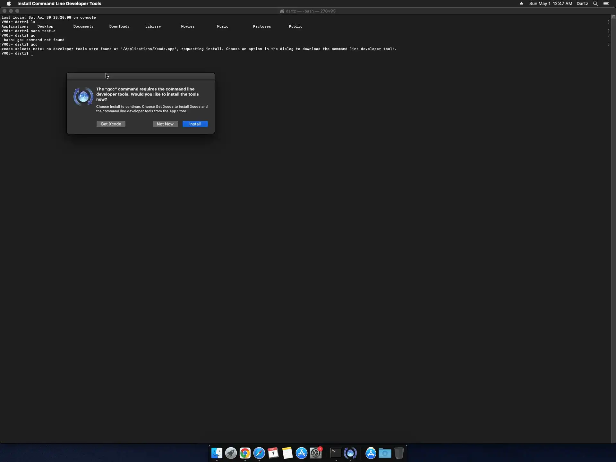Open Safari compass icon in dock
This screenshot has height=462, width=616.
(259, 453)
